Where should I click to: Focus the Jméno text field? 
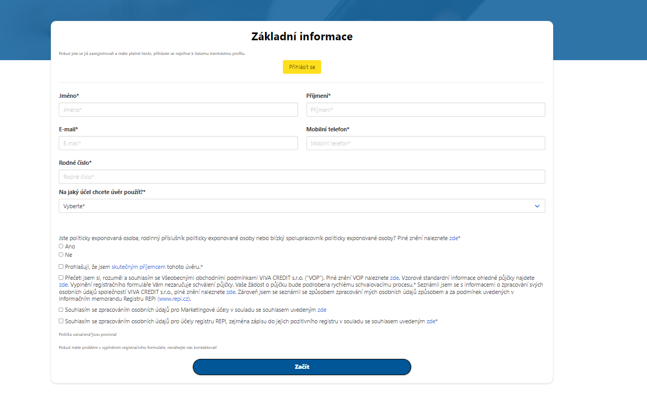click(178, 110)
